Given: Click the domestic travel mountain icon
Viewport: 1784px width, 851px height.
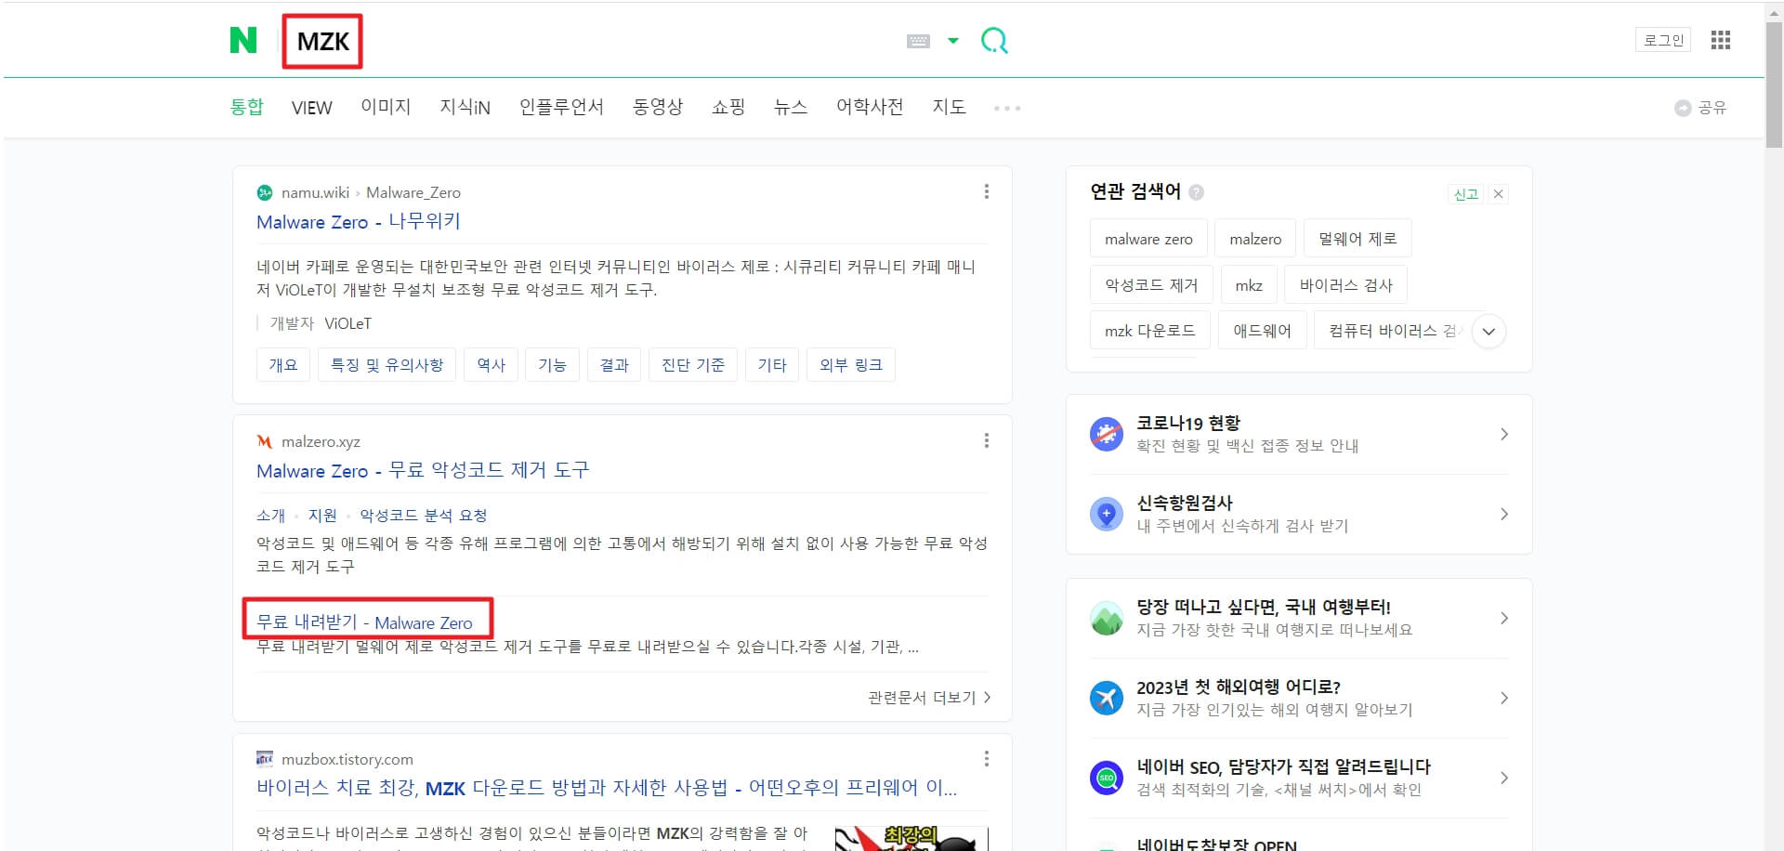Looking at the screenshot, I should click(1107, 618).
